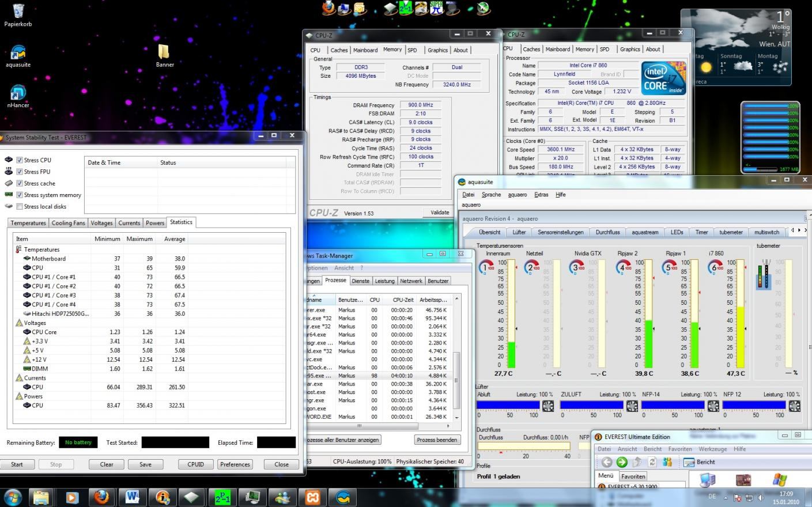The image size is (812, 507).
Task: Open the Papierkorb recycle bin
Action: pos(18,12)
